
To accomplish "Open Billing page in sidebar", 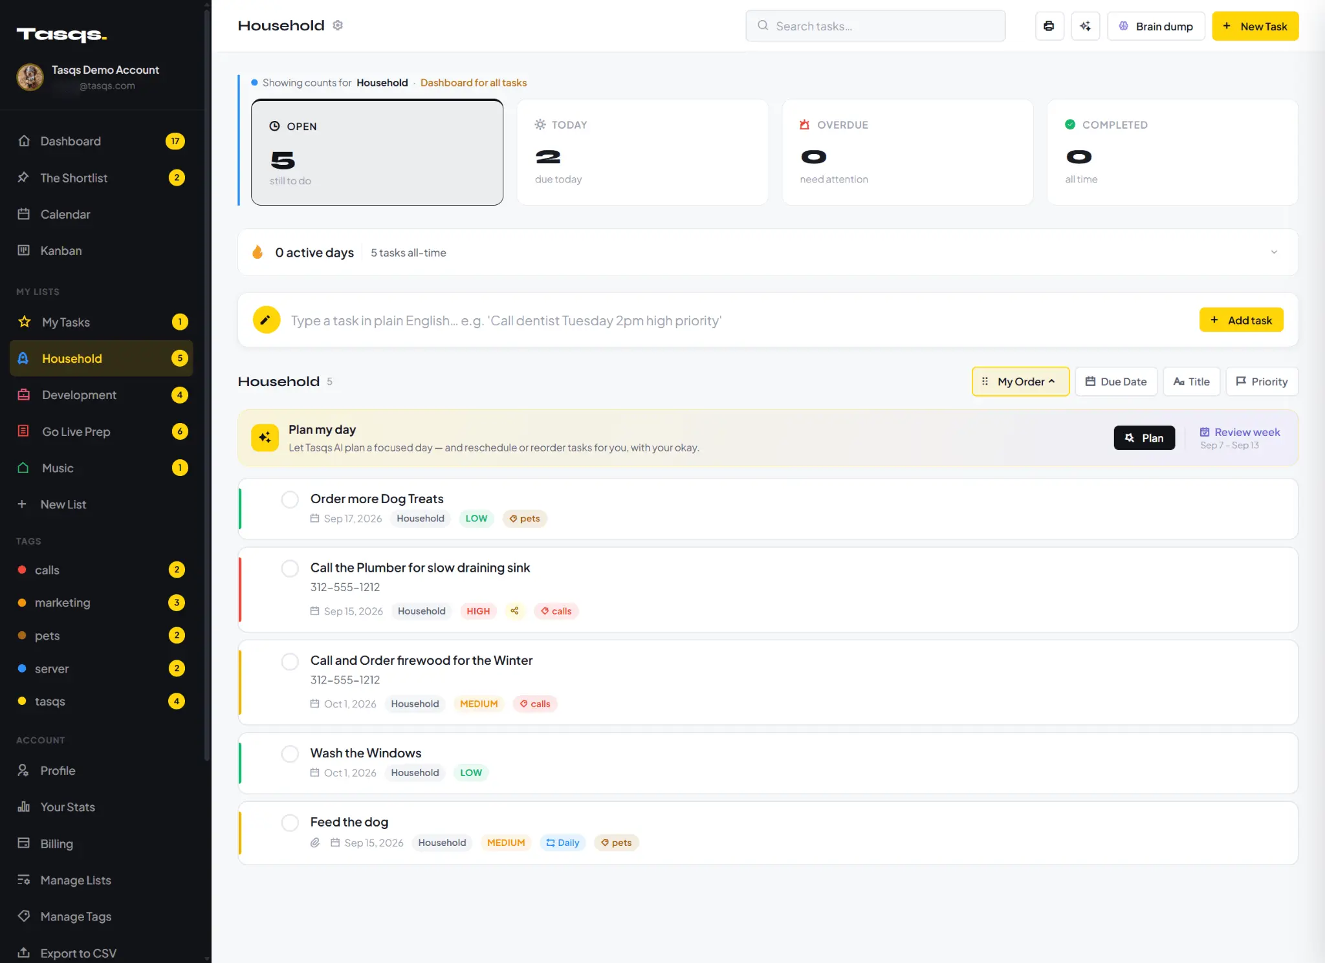I will pyautogui.click(x=102, y=843).
